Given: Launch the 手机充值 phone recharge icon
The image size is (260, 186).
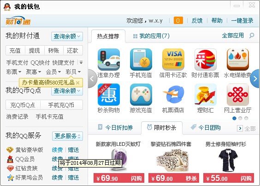Looking at the screenshot, I should [x=141, y=60].
